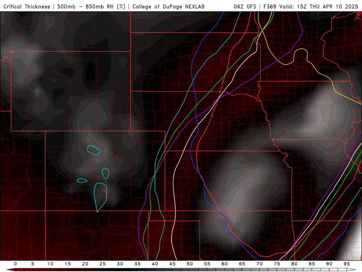Click the 45 value on the color scale
Image resolution: width=362 pixels, height=272 pixels.
tap(172, 264)
